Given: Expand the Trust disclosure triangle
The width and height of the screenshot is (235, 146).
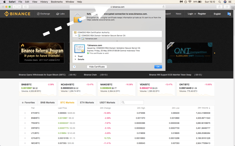Looking at the screenshot, I should (75, 56).
